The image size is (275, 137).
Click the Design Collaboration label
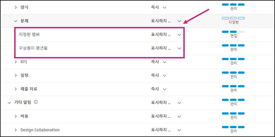(40, 130)
